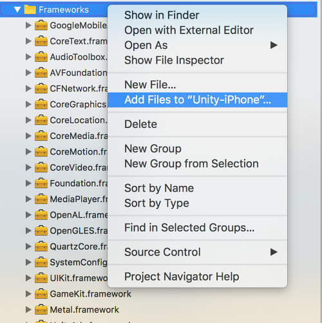
Task: Select New Group from Selection
Action: click(197, 163)
